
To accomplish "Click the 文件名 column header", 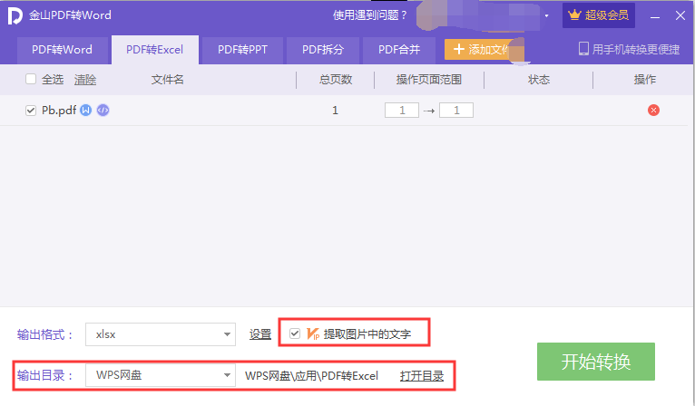I will coord(167,80).
